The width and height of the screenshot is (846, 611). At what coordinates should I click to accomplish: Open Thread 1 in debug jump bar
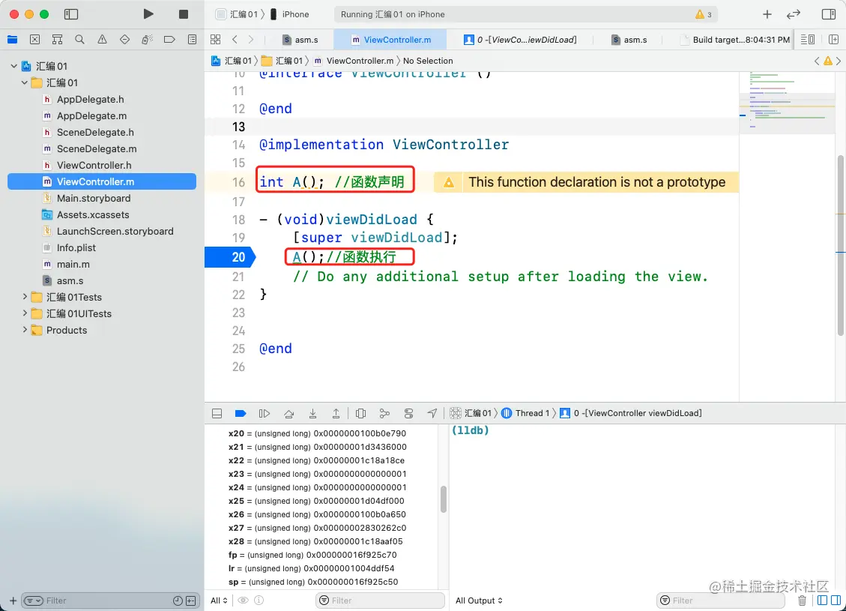[x=525, y=413]
